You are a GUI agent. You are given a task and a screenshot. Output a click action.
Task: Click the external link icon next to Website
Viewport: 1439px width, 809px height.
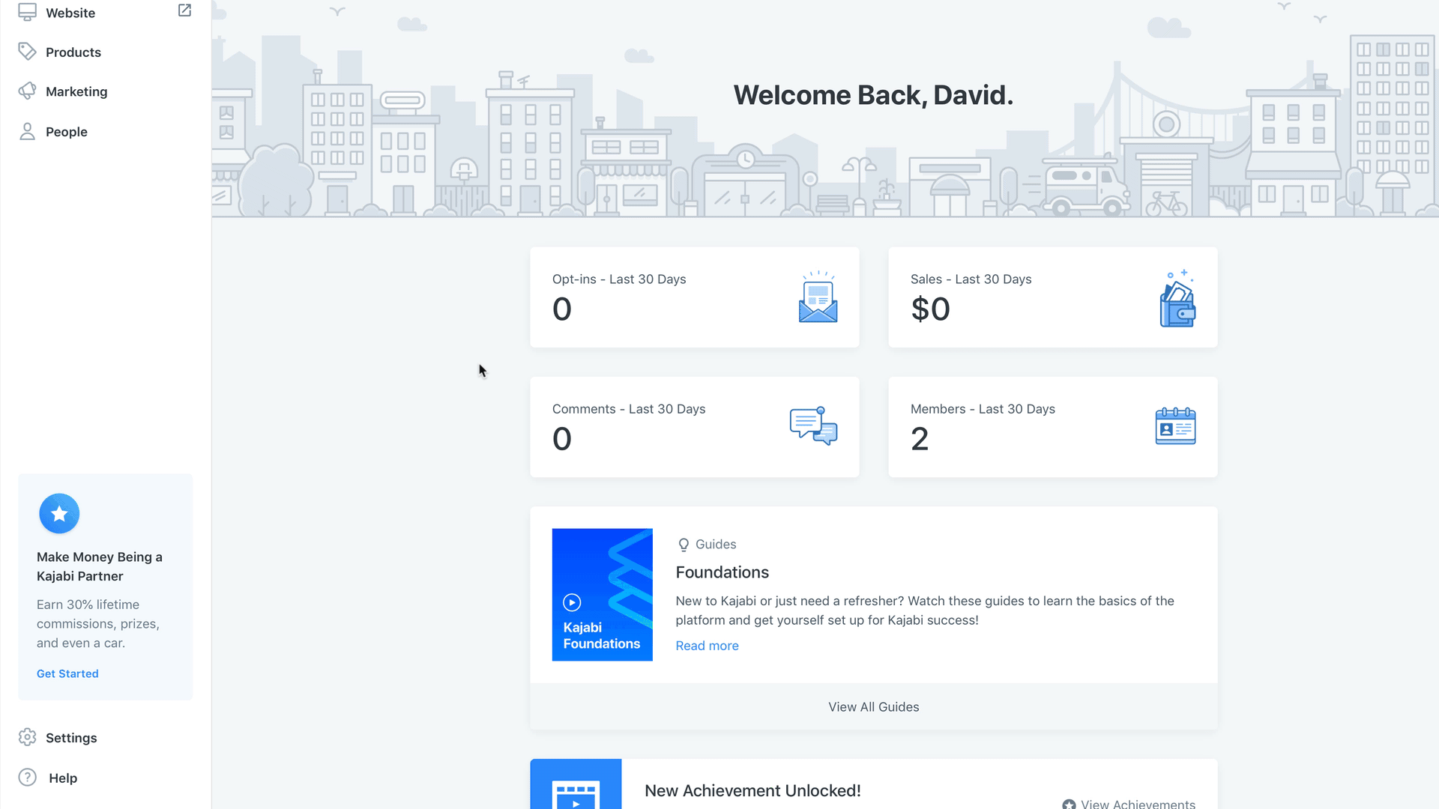(184, 10)
